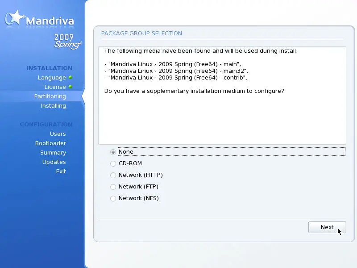The width and height of the screenshot is (357, 268).
Task: Open the License step in sidebar
Action: (x=55, y=87)
